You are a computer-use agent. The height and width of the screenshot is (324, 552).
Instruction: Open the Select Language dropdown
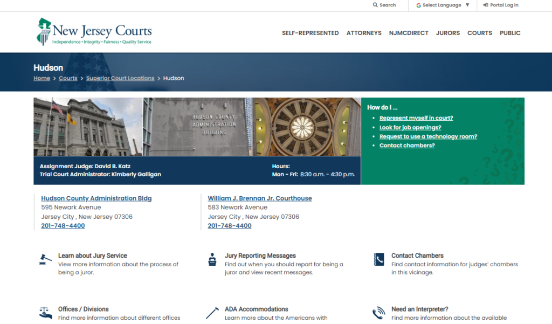443,5
